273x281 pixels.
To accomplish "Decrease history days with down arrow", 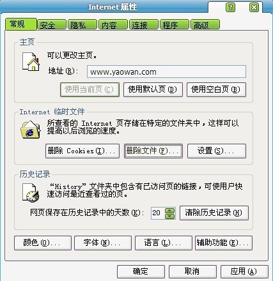I will pyautogui.click(x=170, y=216).
